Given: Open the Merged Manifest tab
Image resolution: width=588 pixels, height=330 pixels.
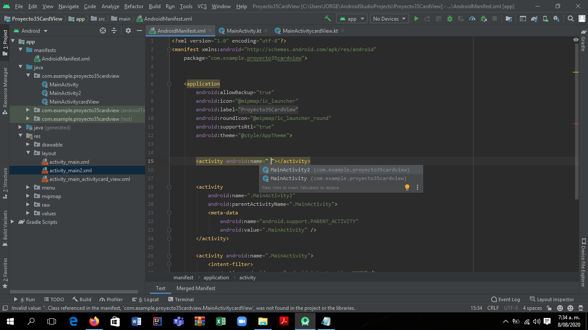Looking at the screenshot, I should tap(195, 288).
